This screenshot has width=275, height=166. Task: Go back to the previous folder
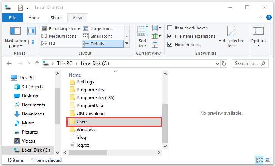[9, 63]
